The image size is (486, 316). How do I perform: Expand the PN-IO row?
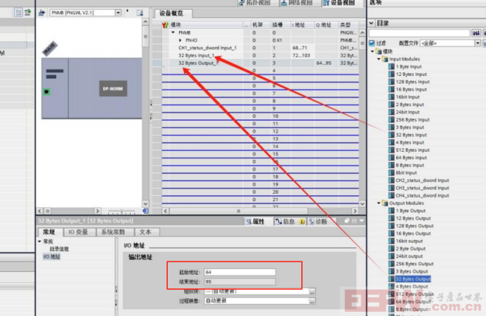point(180,40)
